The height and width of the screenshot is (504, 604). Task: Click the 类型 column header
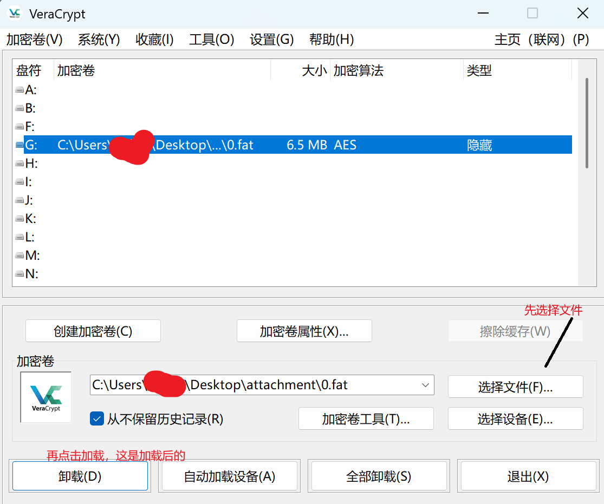518,70
